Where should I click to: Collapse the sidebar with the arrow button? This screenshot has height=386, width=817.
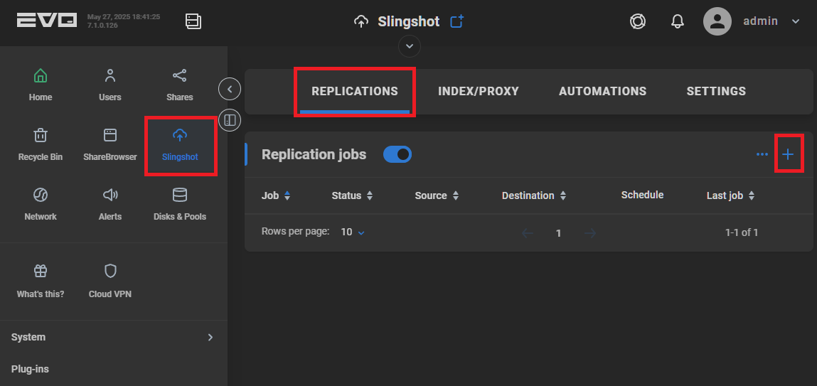pyautogui.click(x=230, y=89)
